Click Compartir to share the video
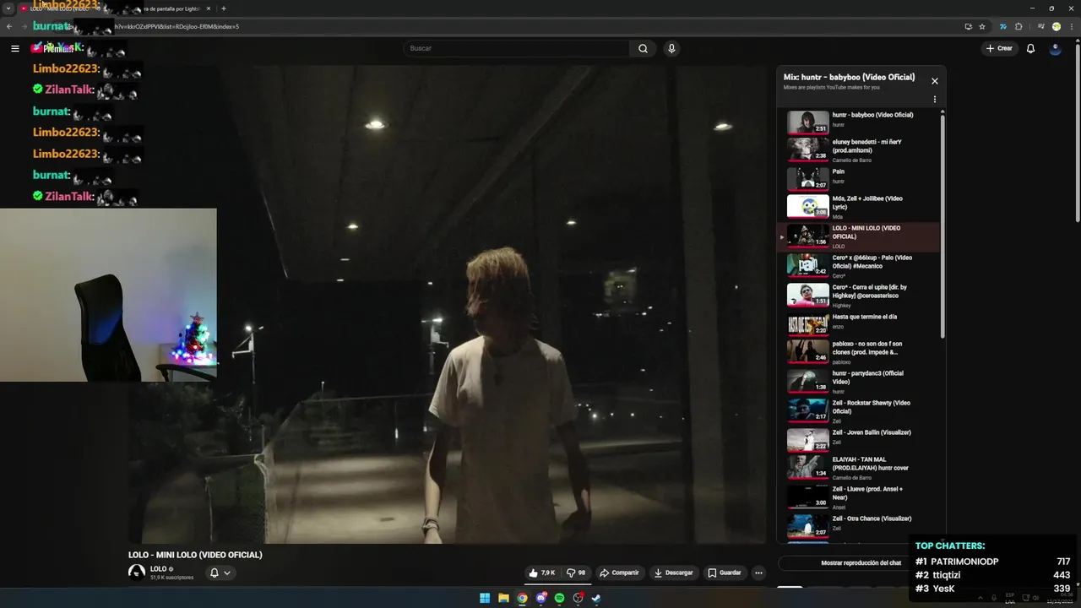The image size is (1081, 608). pos(619,573)
